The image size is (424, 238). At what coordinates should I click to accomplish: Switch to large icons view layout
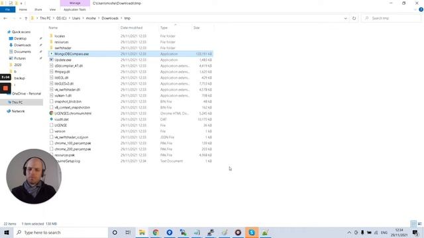pyautogui.click(x=419, y=223)
